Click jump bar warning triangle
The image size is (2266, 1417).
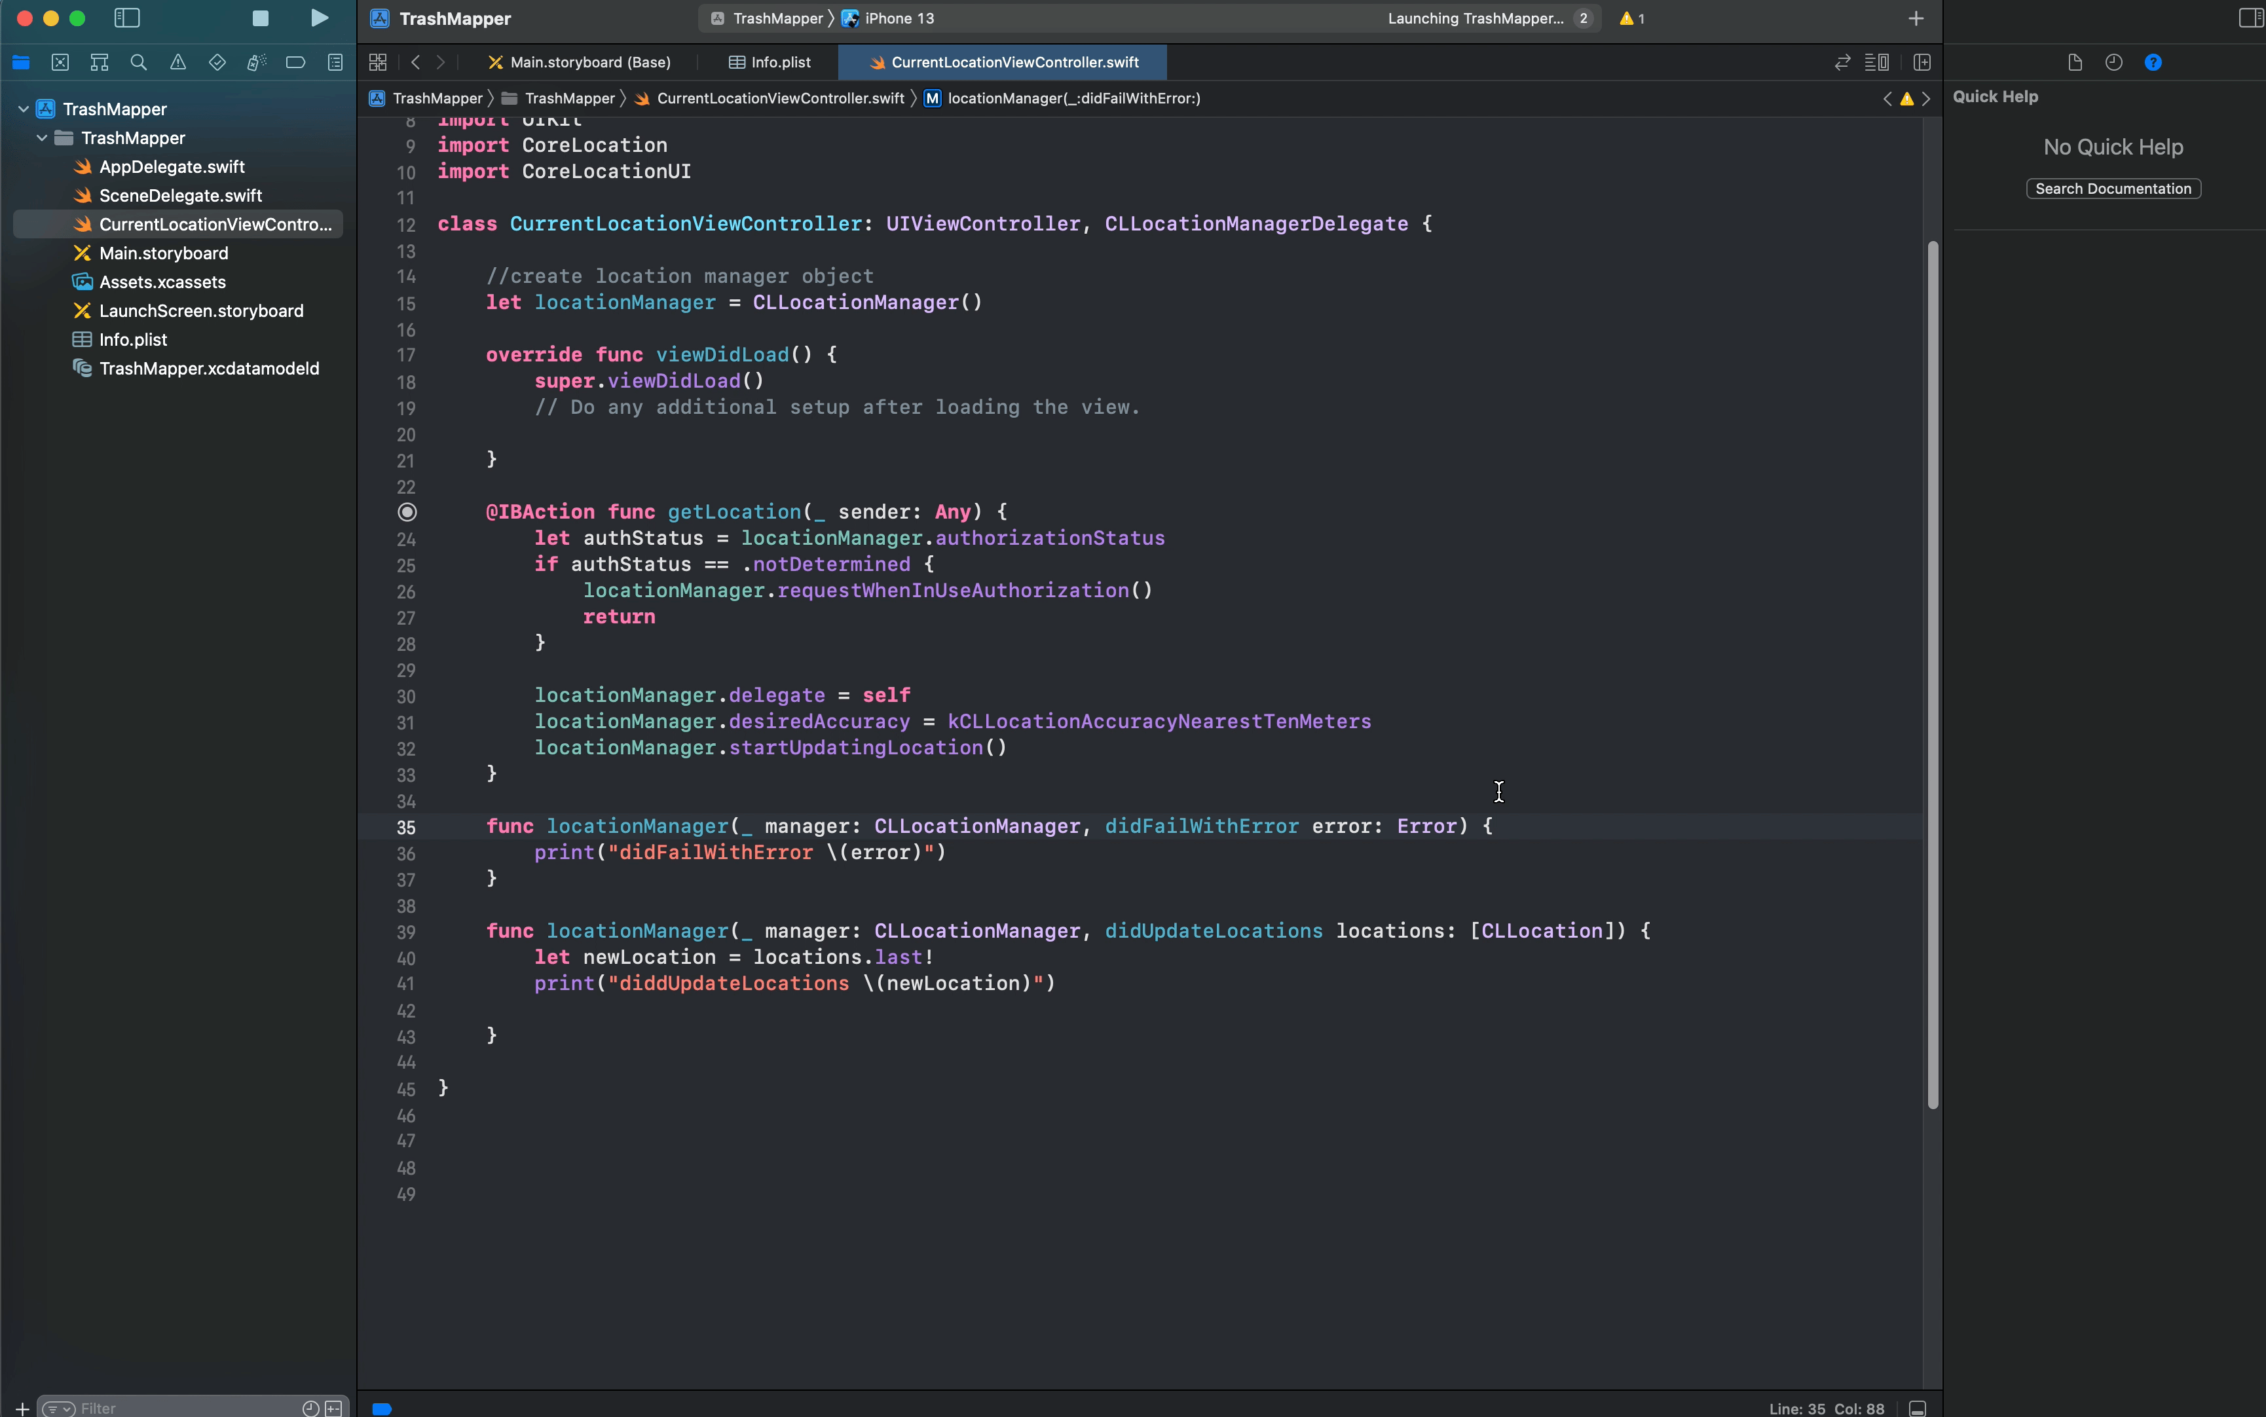(1906, 98)
